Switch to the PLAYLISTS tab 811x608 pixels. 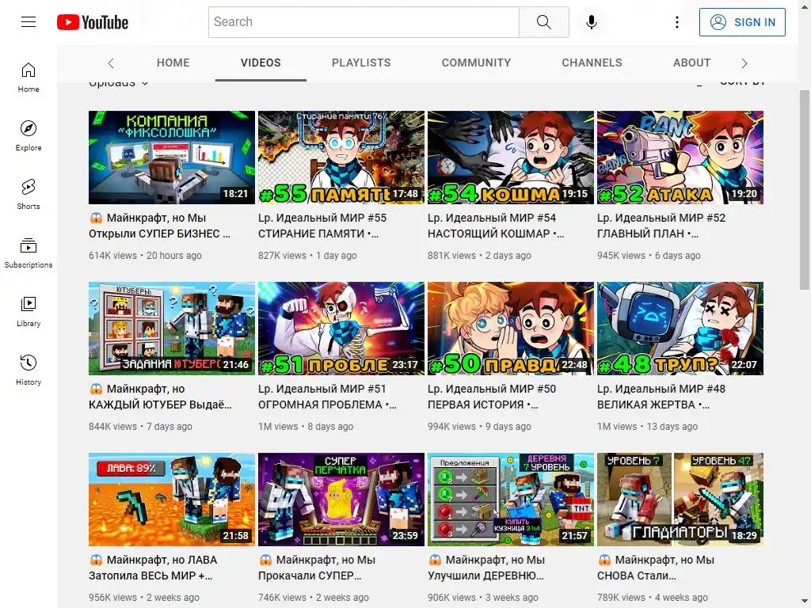pos(361,63)
